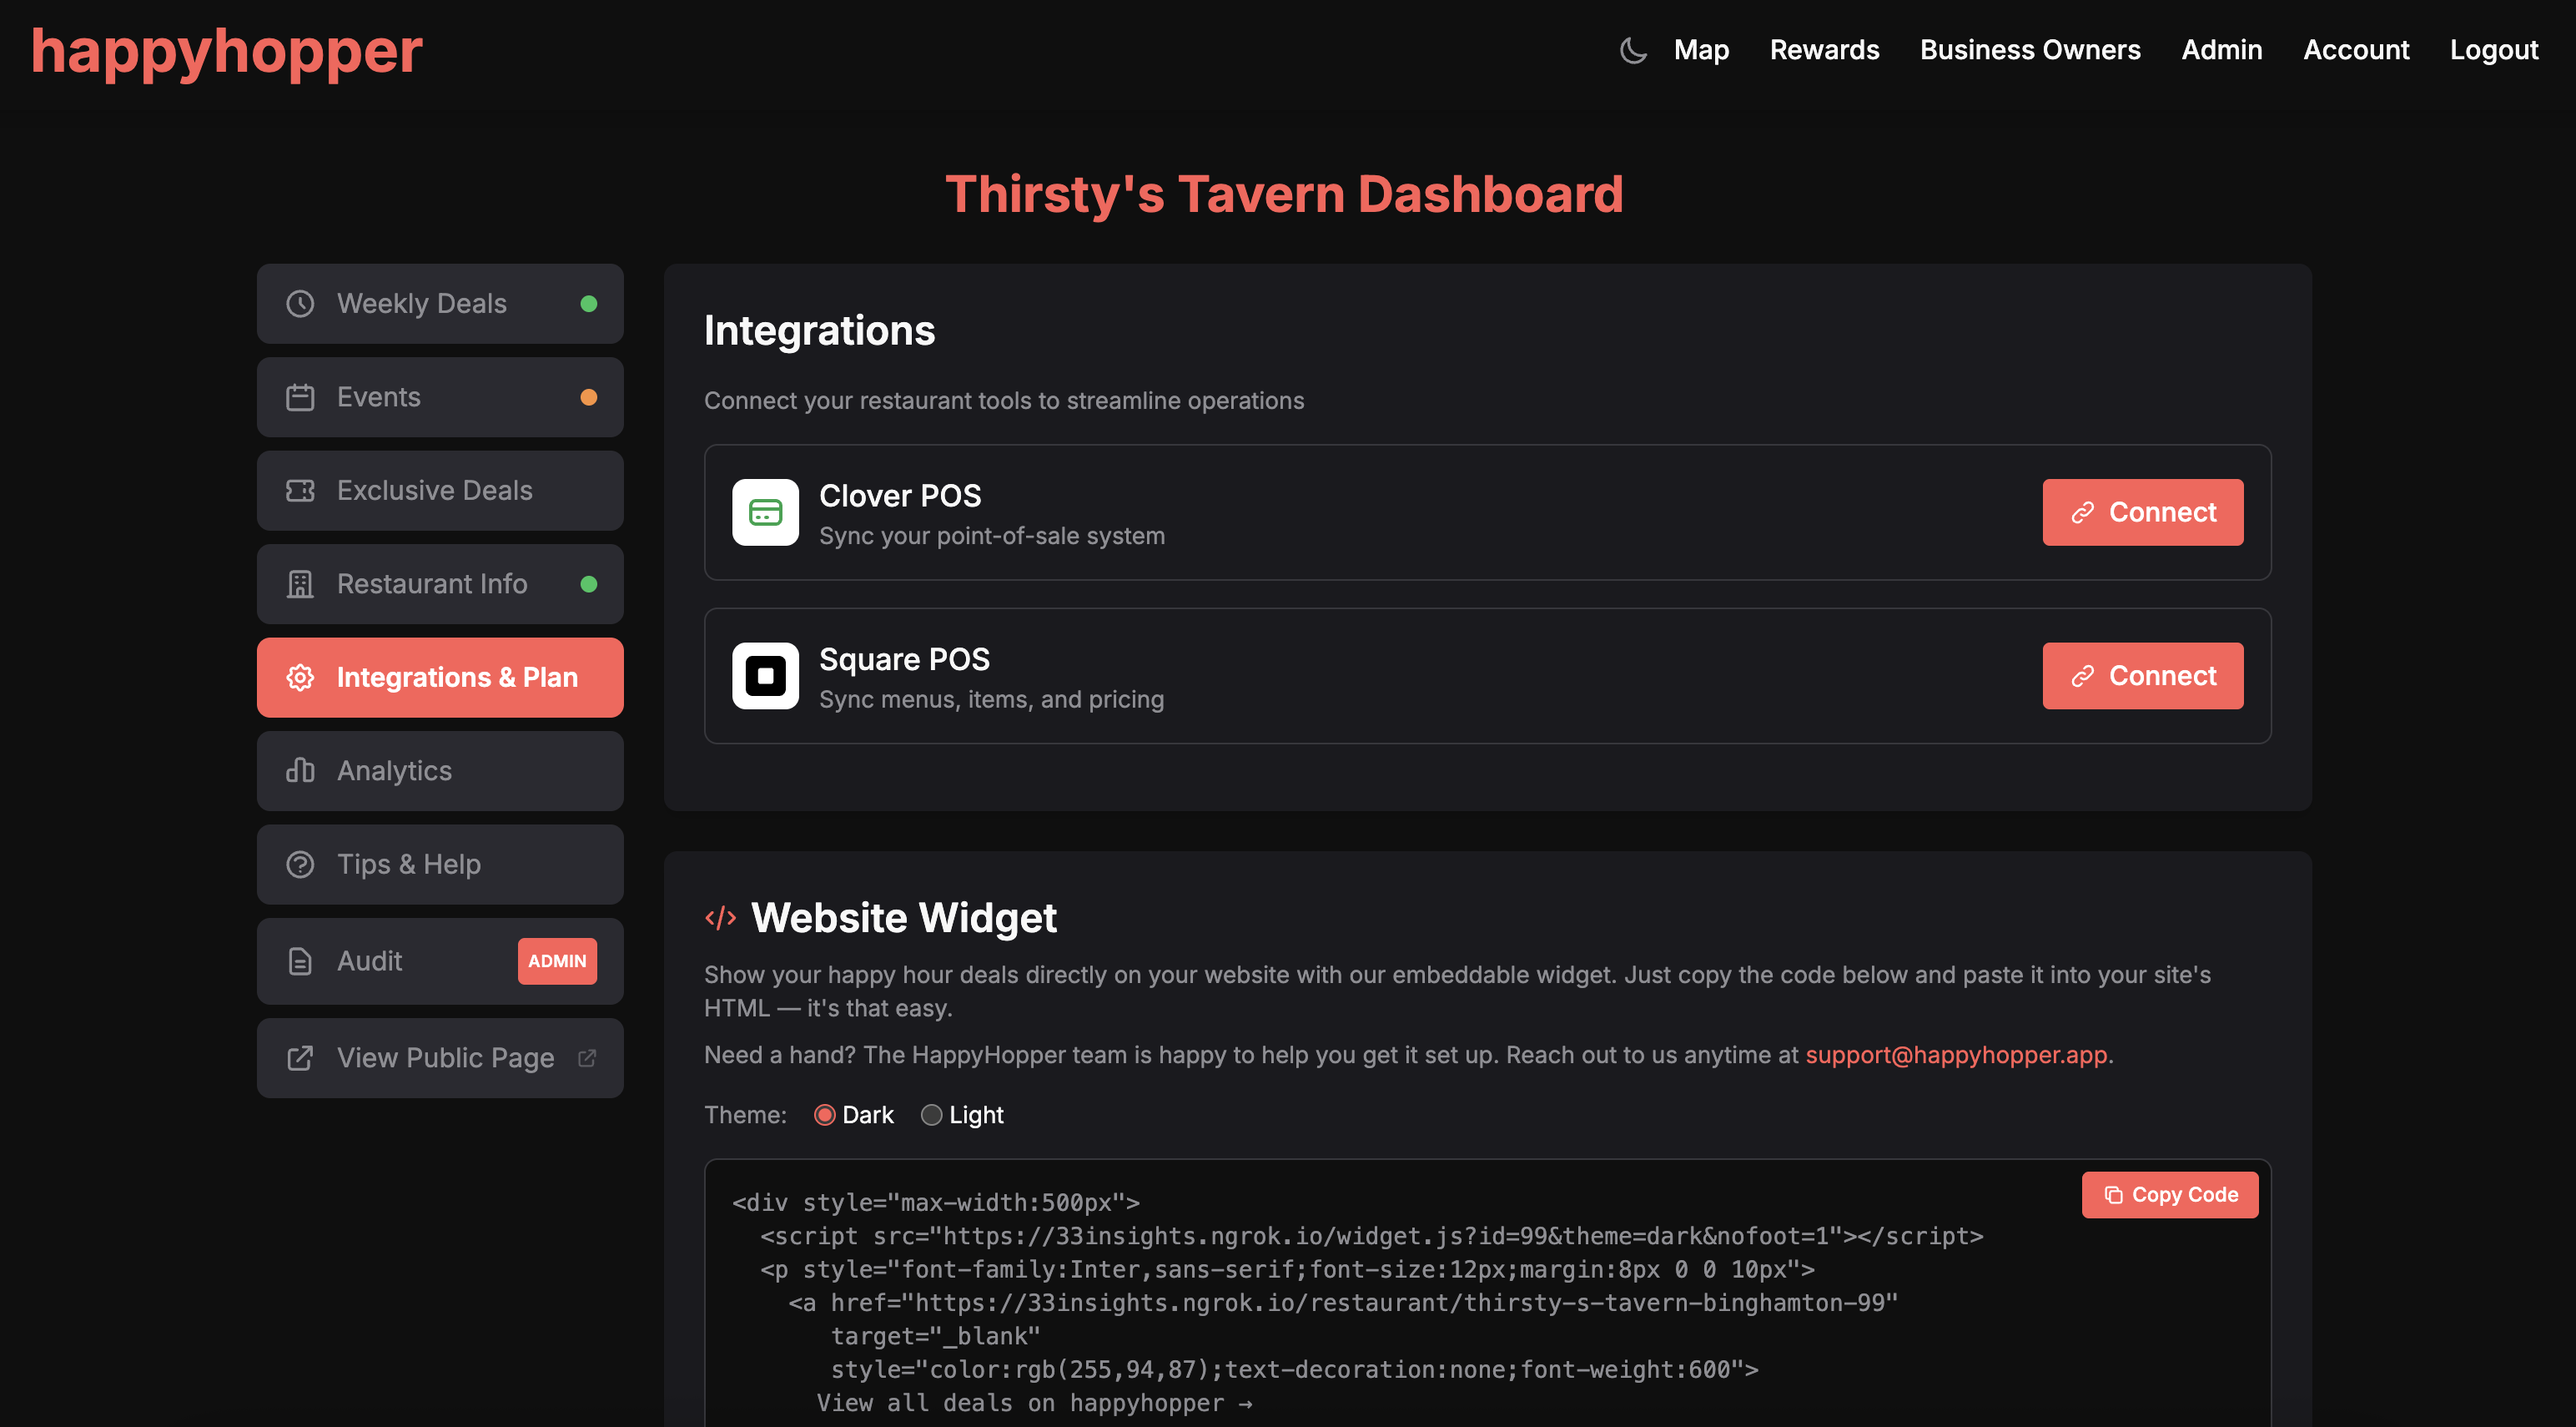The height and width of the screenshot is (1427, 2576).
Task: Click Thirsty's Tavern Dashboard title
Action: (x=1284, y=194)
